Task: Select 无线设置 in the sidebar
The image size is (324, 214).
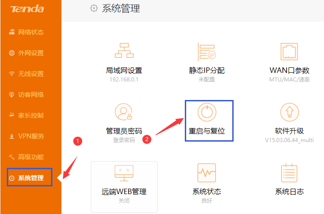Action: tap(31, 74)
